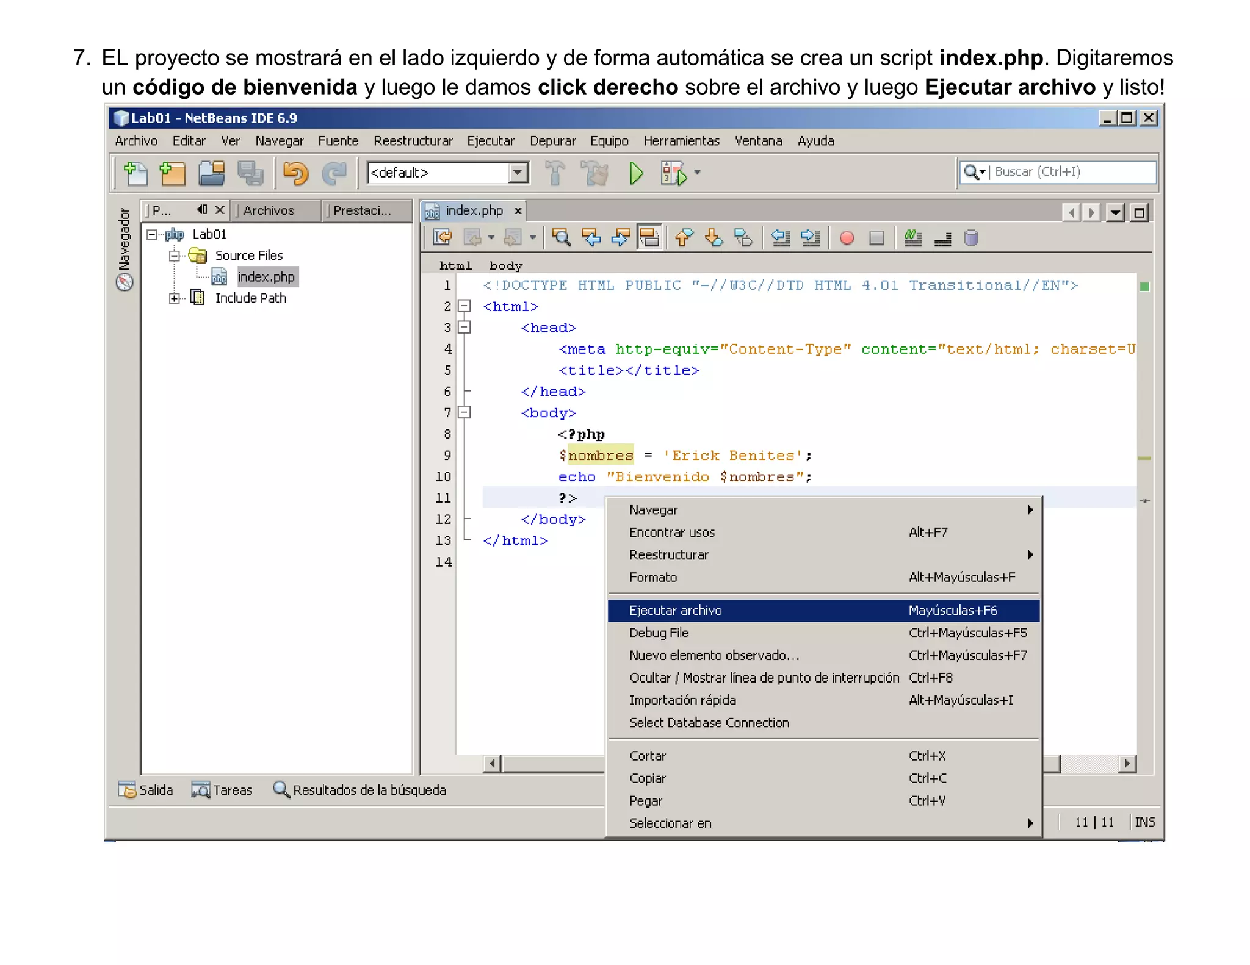The height and width of the screenshot is (965, 1250).
Task: Open Navegar submenu in context menu
Action: pyautogui.click(x=823, y=509)
